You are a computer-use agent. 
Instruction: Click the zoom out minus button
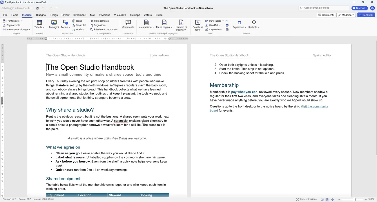(x=339, y=199)
